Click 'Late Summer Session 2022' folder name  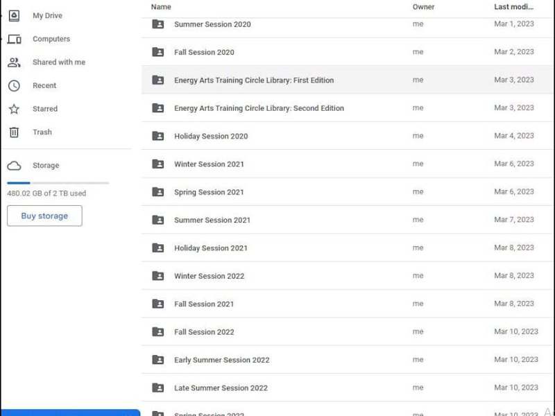coord(221,388)
